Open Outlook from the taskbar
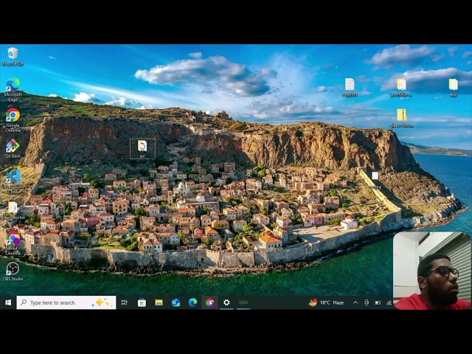Image resolution: width=472 pixels, height=354 pixels. click(x=176, y=302)
